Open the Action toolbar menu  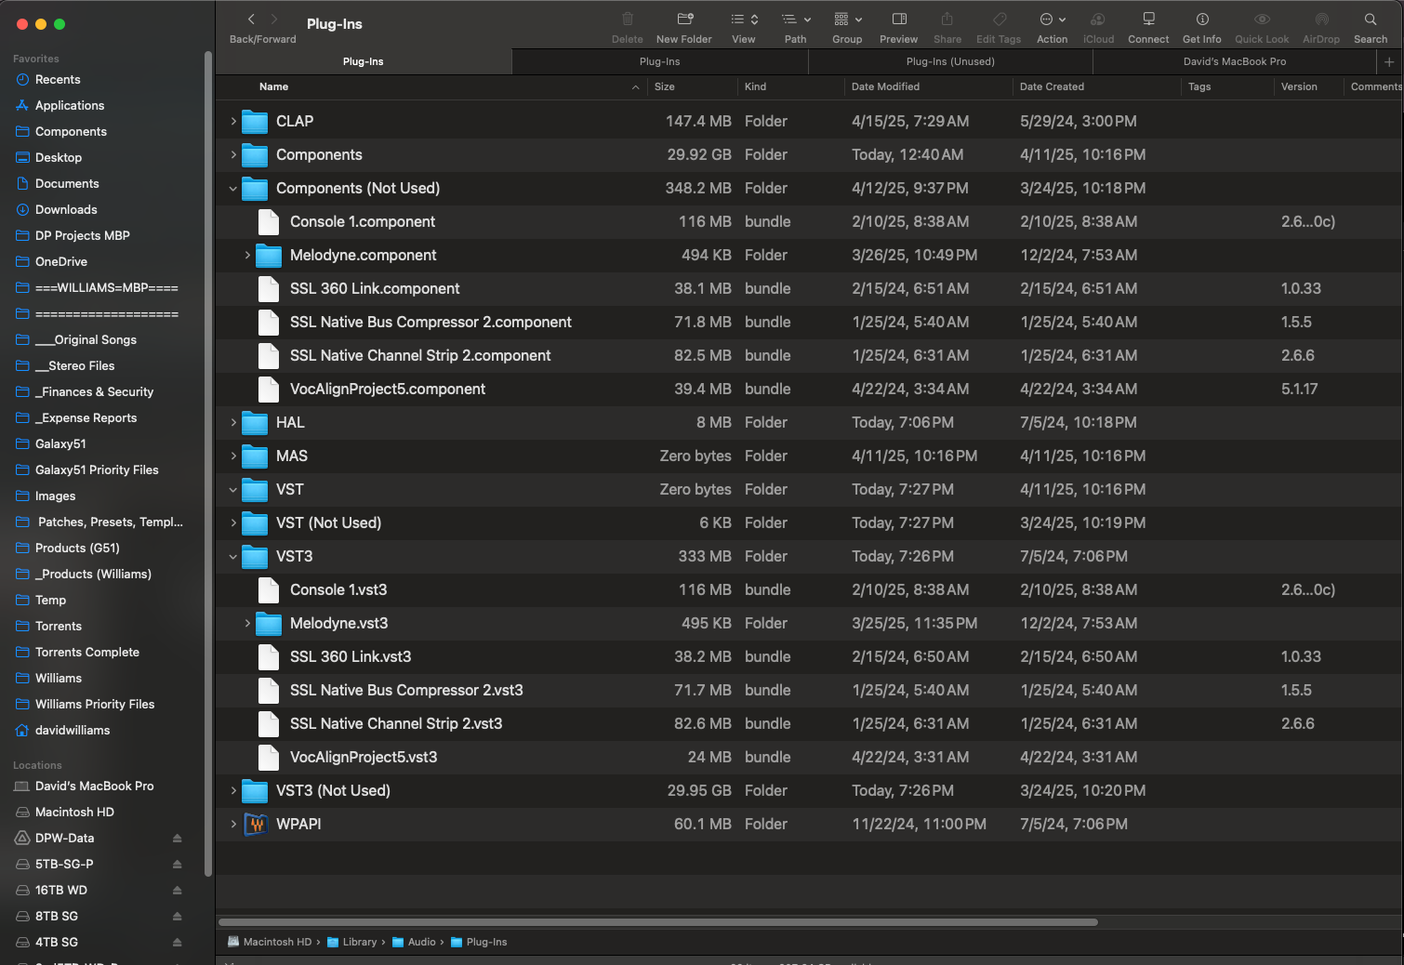point(1053,20)
